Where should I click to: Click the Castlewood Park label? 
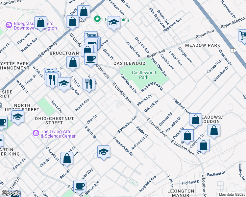click(x=143, y=75)
